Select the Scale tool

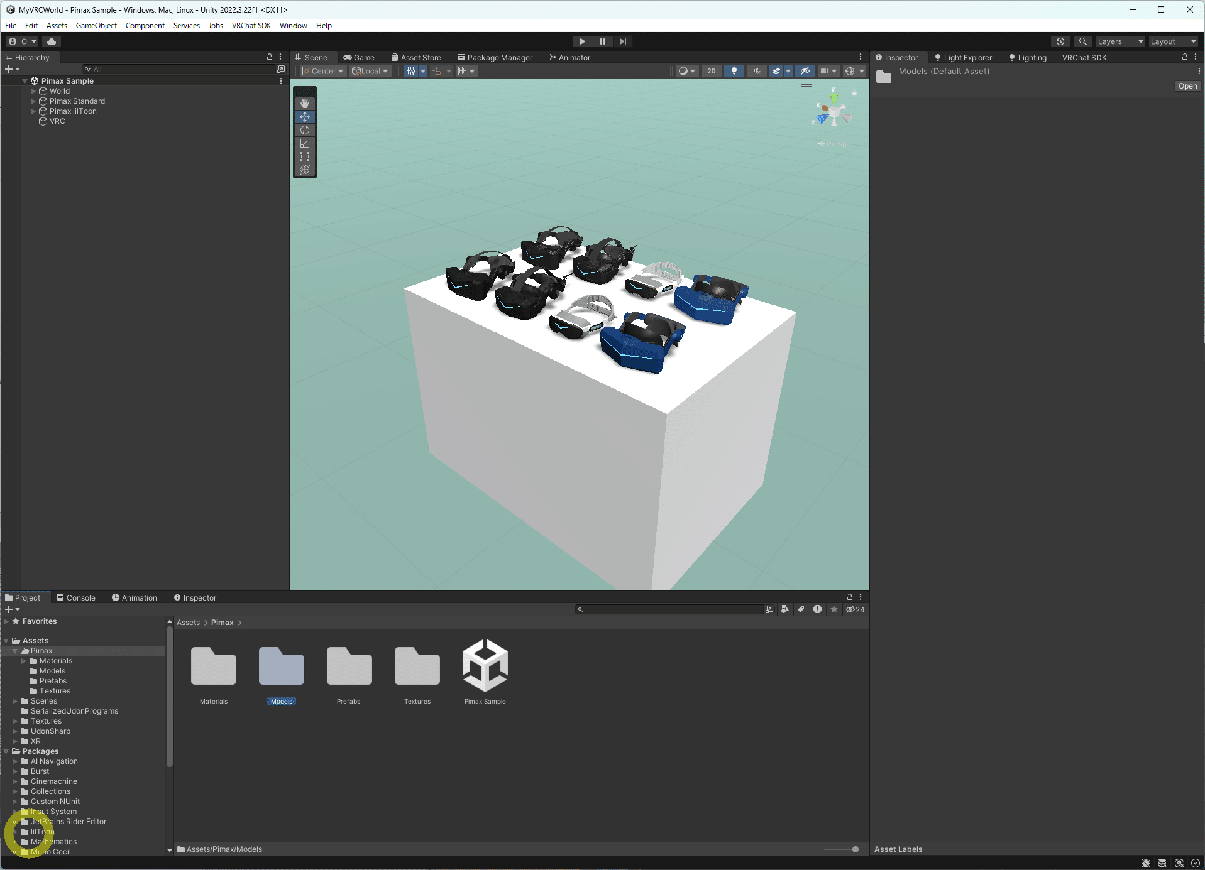305,143
